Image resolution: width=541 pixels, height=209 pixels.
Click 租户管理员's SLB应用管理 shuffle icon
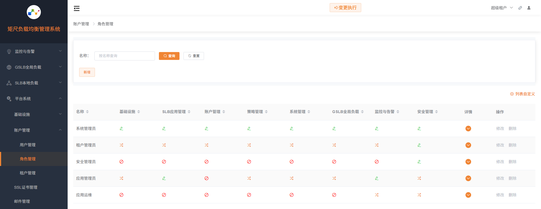click(x=164, y=145)
